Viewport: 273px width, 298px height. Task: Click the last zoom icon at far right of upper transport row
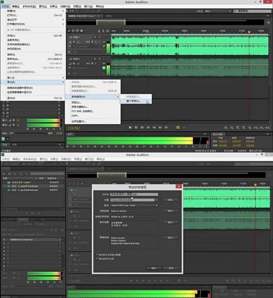(x=268, y=128)
